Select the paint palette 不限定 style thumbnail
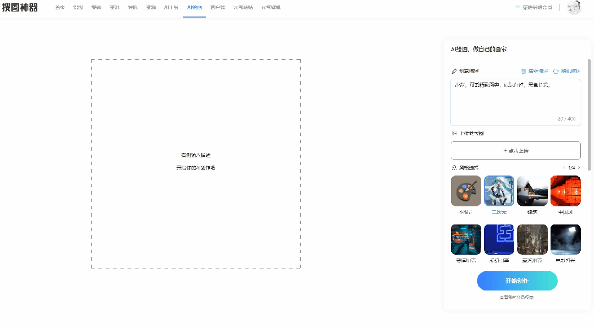594x329 pixels. point(466,191)
